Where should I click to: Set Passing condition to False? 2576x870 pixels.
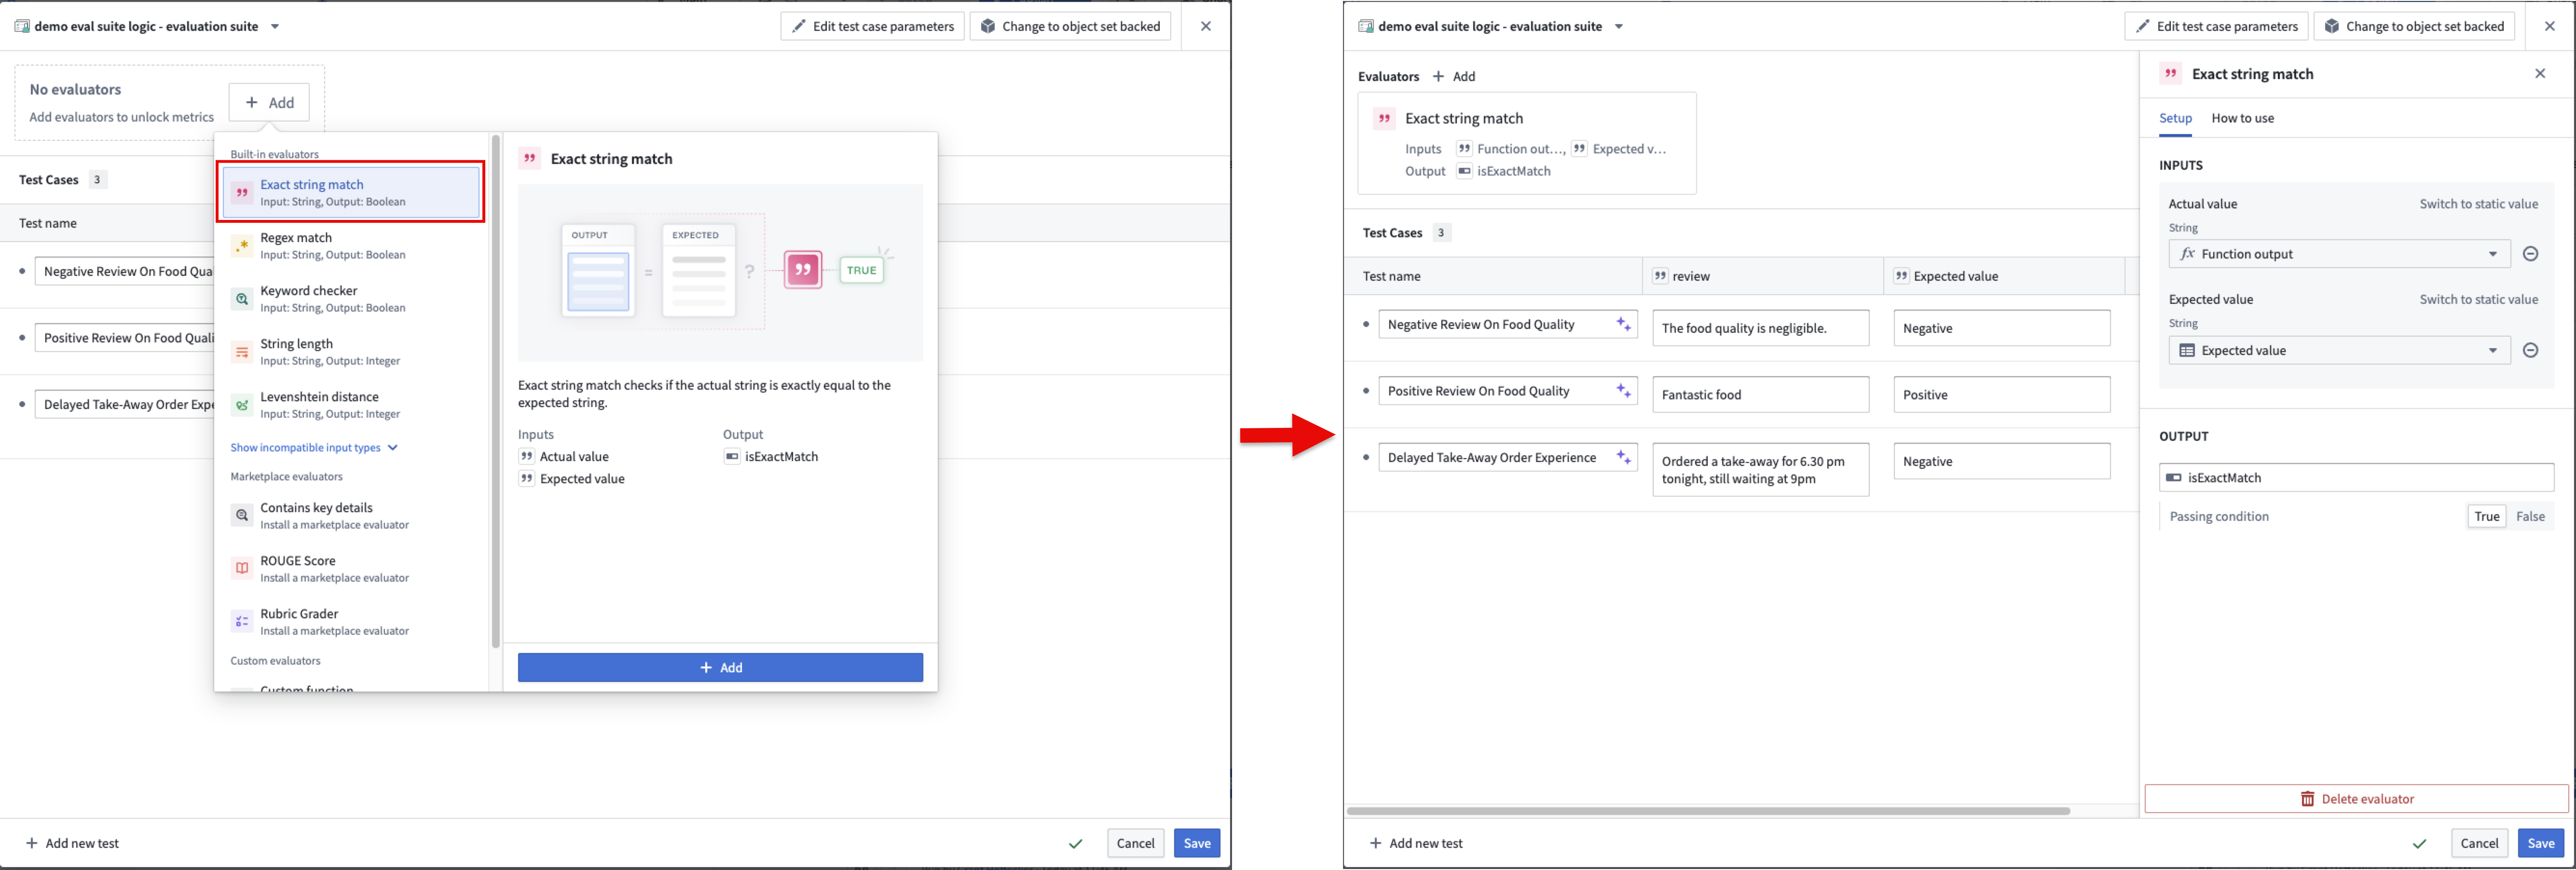tap(2530, 516)
